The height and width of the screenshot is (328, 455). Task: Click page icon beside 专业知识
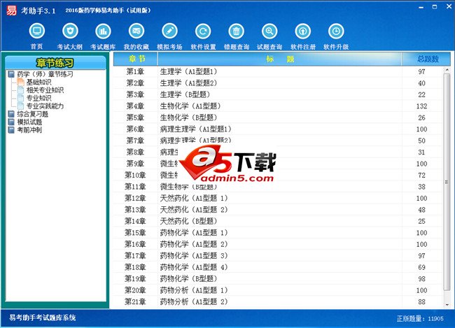coord(20,98)
